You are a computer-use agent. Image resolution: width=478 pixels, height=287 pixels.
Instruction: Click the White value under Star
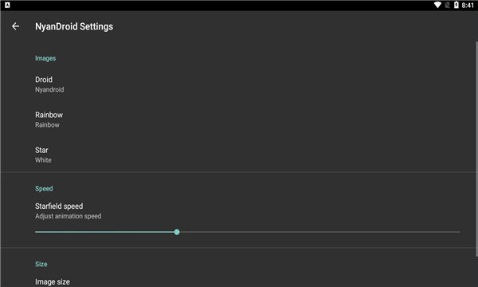click(43, 160)
